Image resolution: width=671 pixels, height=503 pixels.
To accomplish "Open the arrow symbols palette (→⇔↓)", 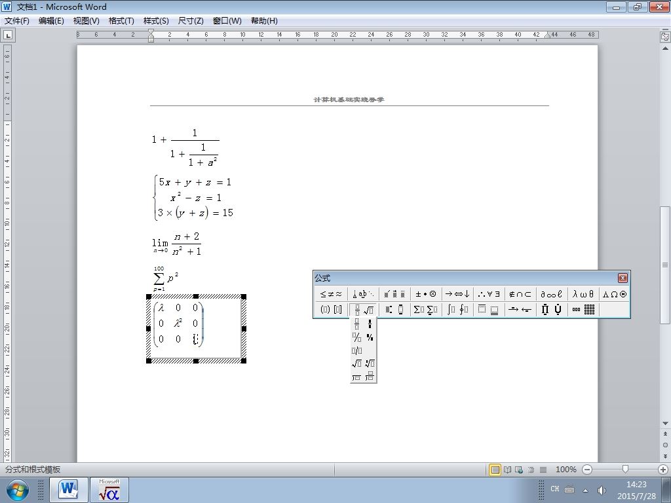I will [x=457, y=294].
